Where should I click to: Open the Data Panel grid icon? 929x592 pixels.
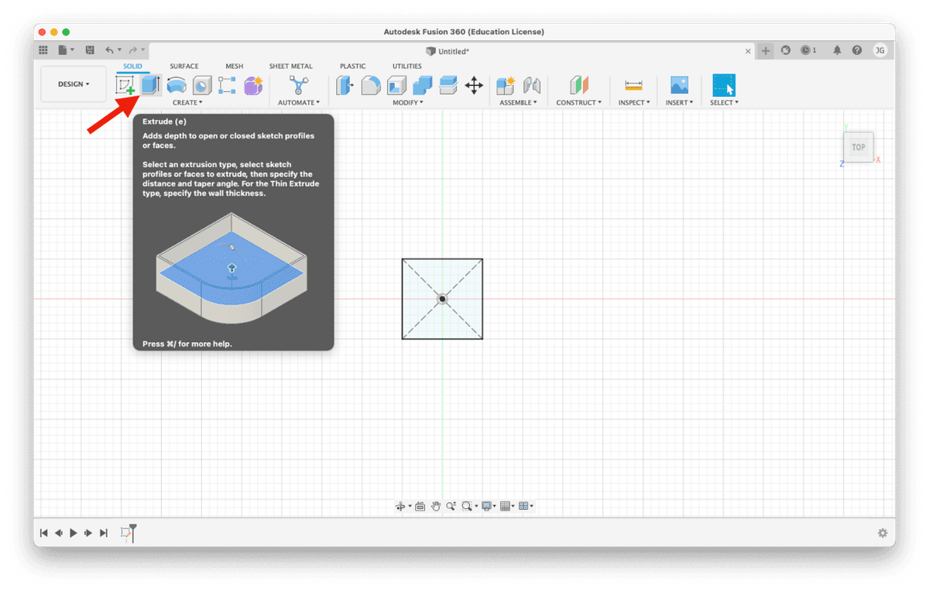[43, 50]
